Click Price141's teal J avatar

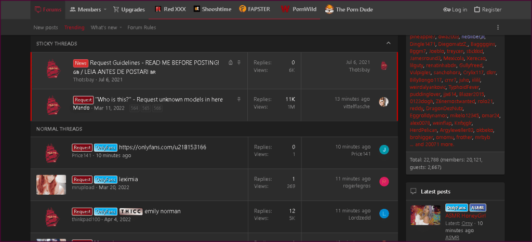[x=384, y=150]
